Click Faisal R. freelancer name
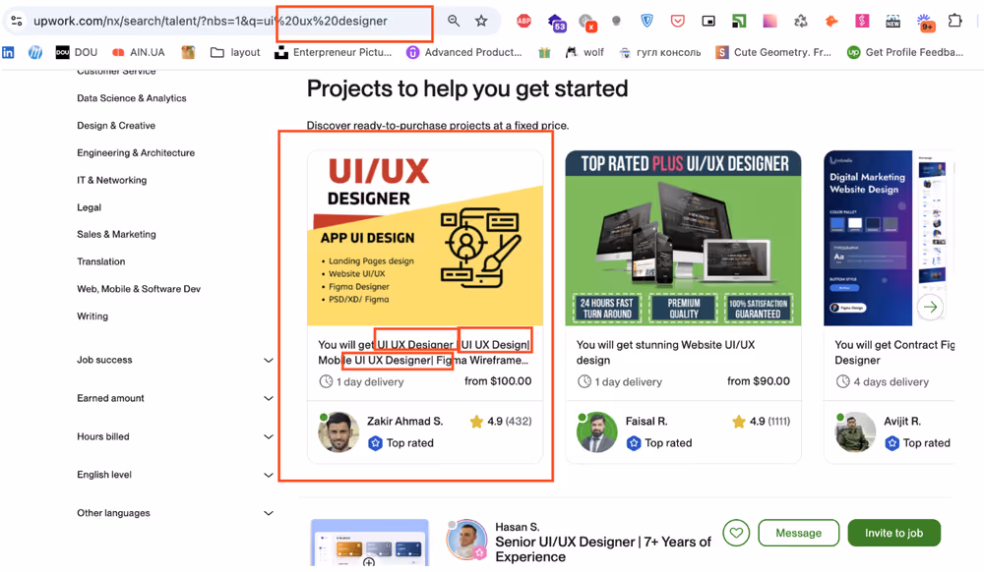The image size is (984, 572). pyautogui.click(x=646, y=421)
